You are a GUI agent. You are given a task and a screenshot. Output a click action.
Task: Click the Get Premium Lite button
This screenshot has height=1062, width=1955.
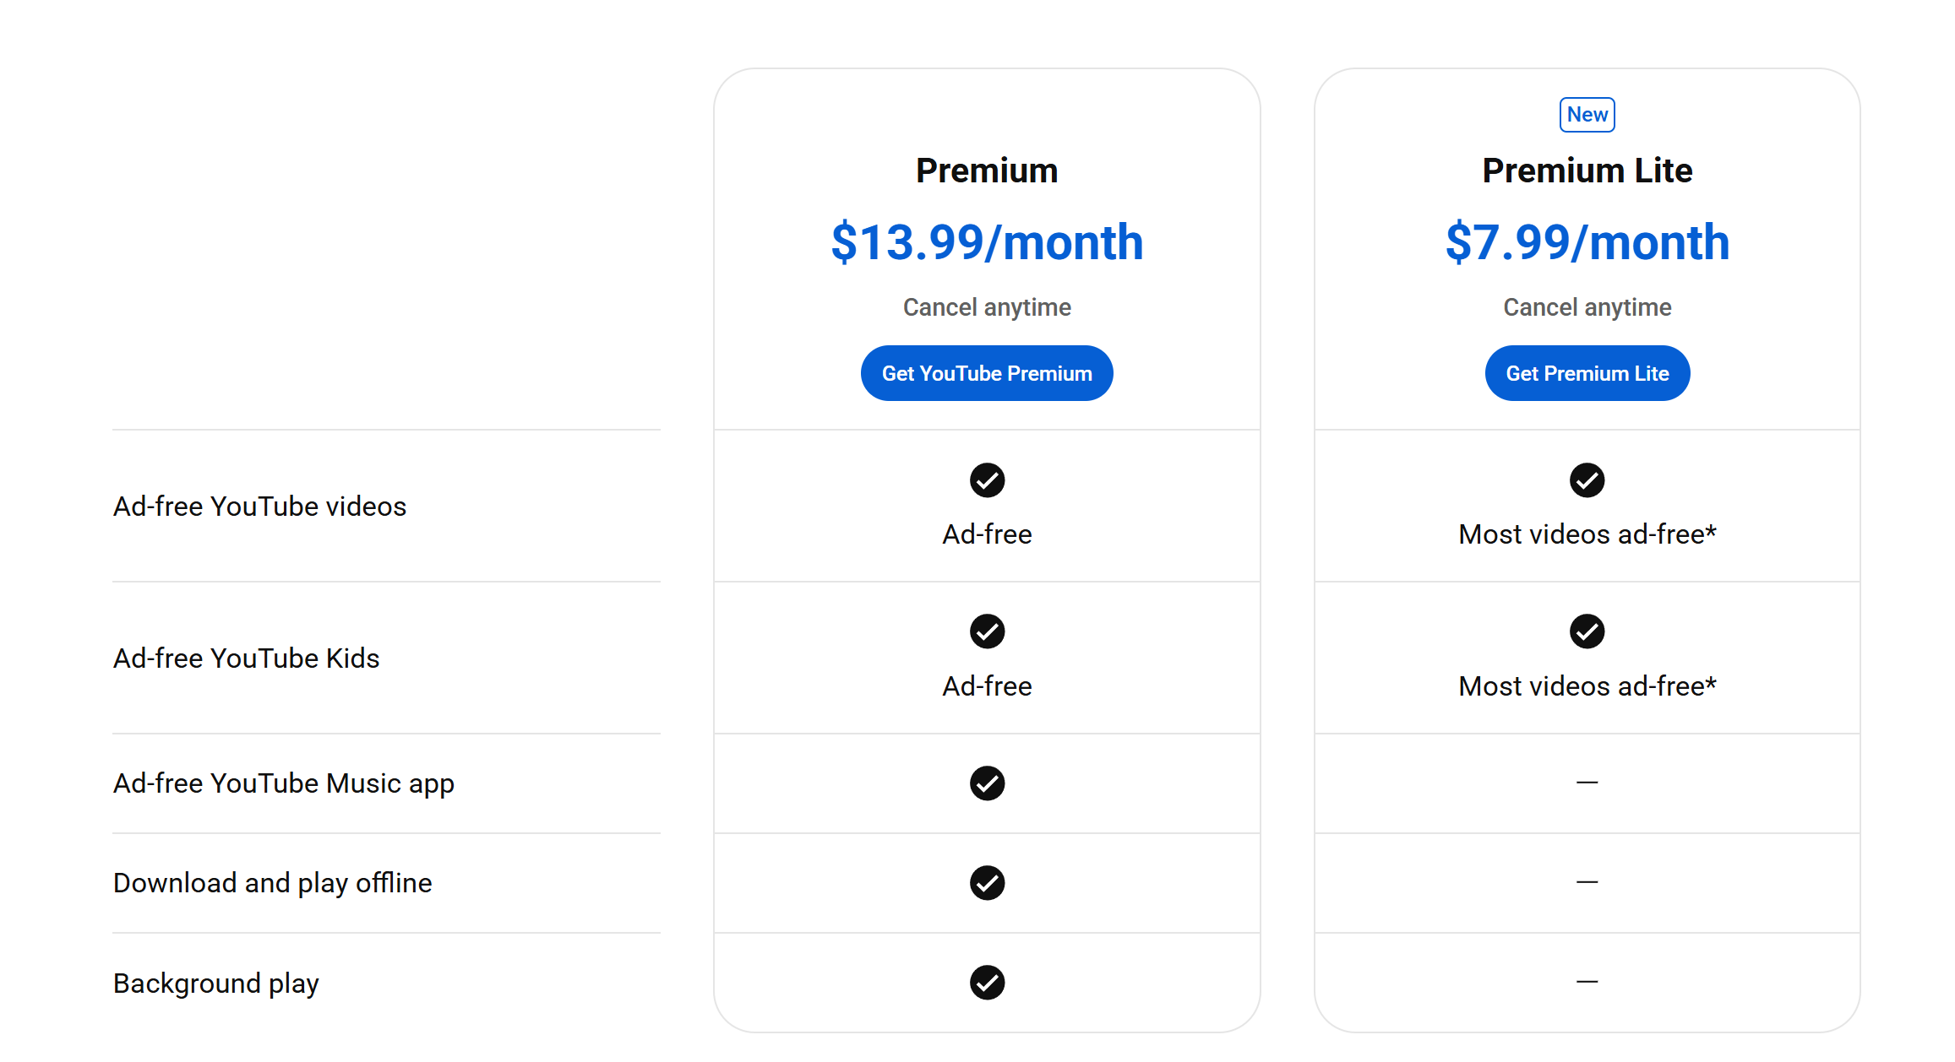point(1587,373)
